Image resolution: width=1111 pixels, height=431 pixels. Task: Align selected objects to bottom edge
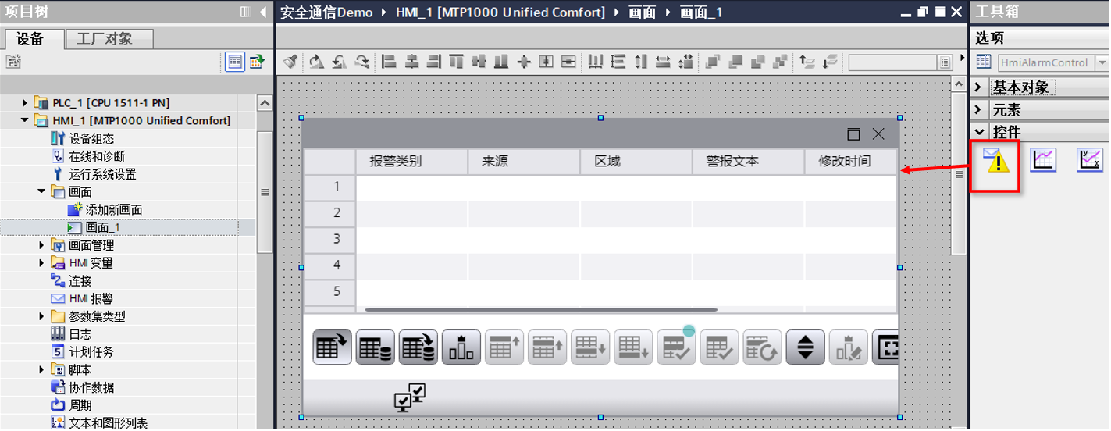point(501,62)
